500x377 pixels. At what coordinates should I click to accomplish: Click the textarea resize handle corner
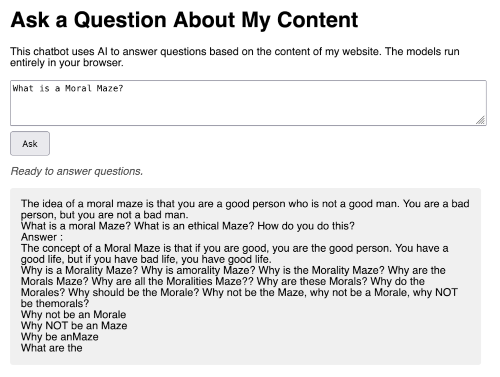480,120
